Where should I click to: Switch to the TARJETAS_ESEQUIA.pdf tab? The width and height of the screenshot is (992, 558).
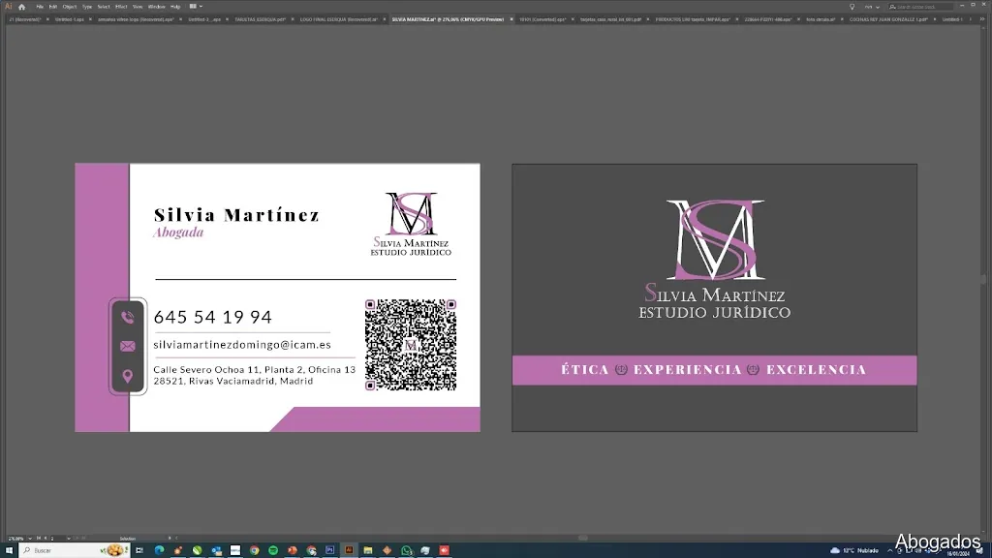point(259,18)
